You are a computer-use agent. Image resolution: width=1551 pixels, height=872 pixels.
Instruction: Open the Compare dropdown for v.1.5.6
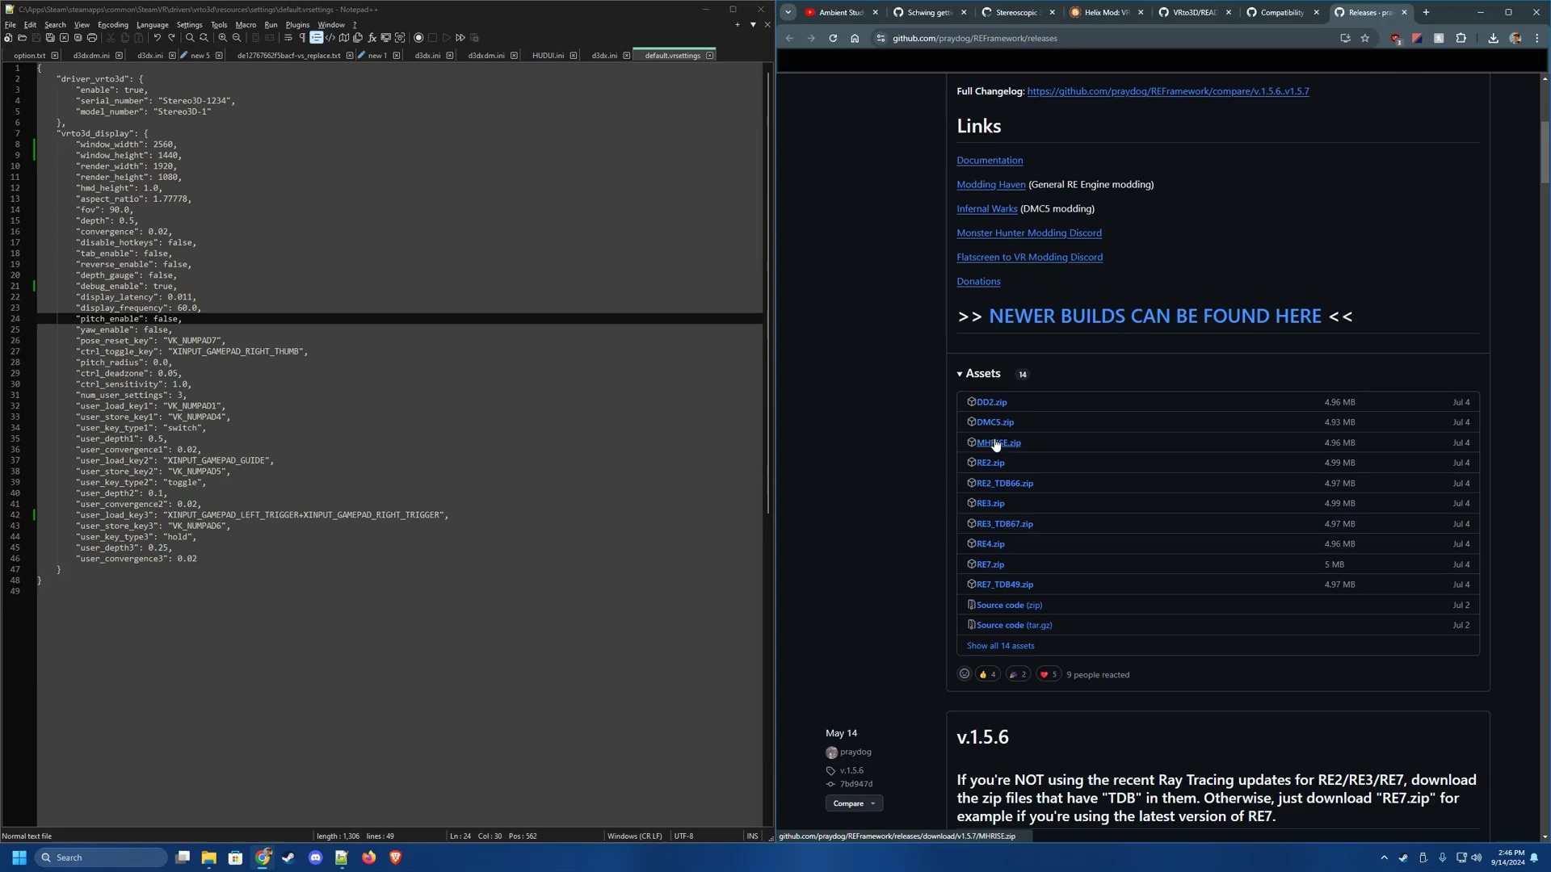coord(854,804)
